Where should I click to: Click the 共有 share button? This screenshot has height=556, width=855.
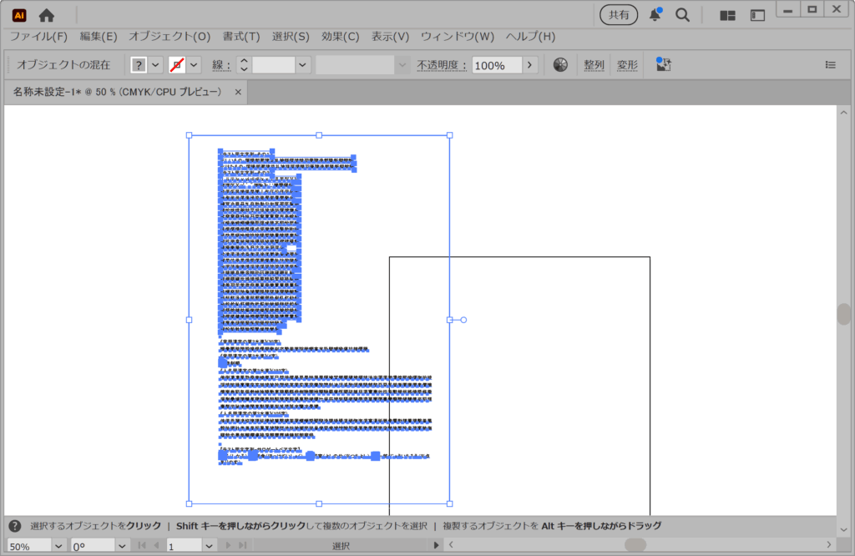pyautogui.click(x=619, y=15)
